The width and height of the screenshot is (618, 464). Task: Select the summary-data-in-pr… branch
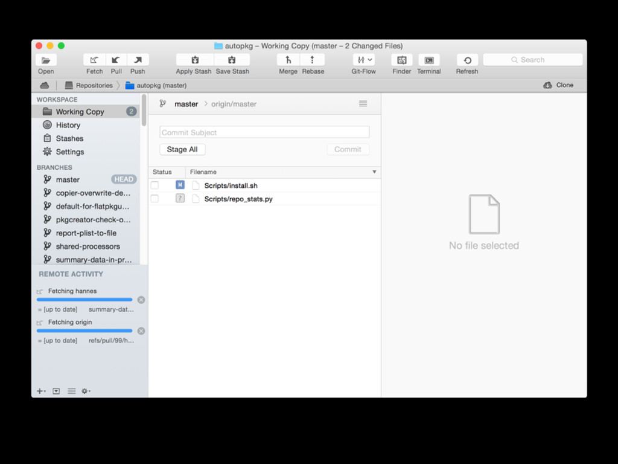point(86,260)
